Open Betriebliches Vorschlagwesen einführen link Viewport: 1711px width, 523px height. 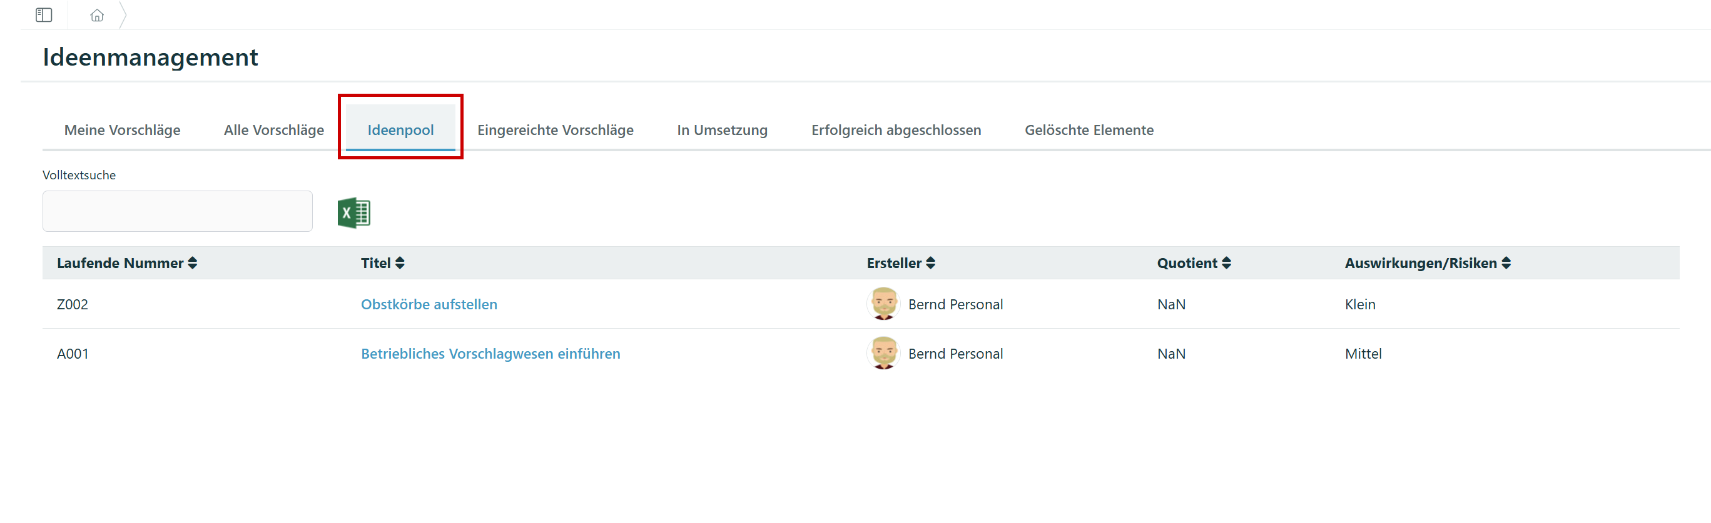pyautogui.click(x=490, y=354)
